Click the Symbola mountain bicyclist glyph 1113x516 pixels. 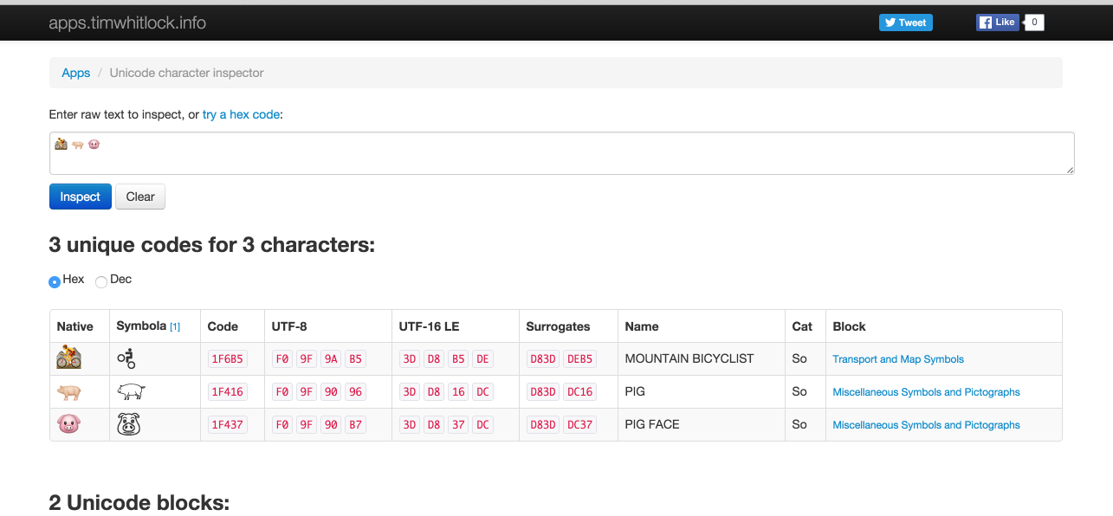click(x=127, y=358)
